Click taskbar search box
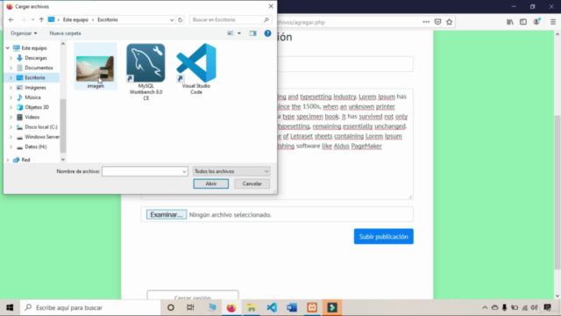The height and width of the screenshot is (316, 561). click(x=90, y=307)
